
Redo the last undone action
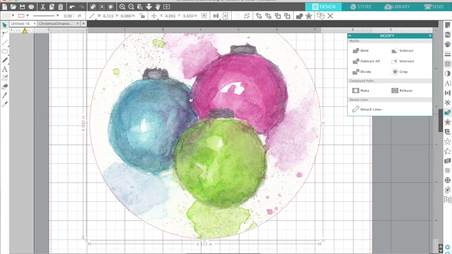click(x=81, y=7)
